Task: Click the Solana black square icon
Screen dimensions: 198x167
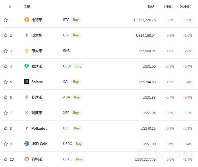Action: (x=27, y=81)
